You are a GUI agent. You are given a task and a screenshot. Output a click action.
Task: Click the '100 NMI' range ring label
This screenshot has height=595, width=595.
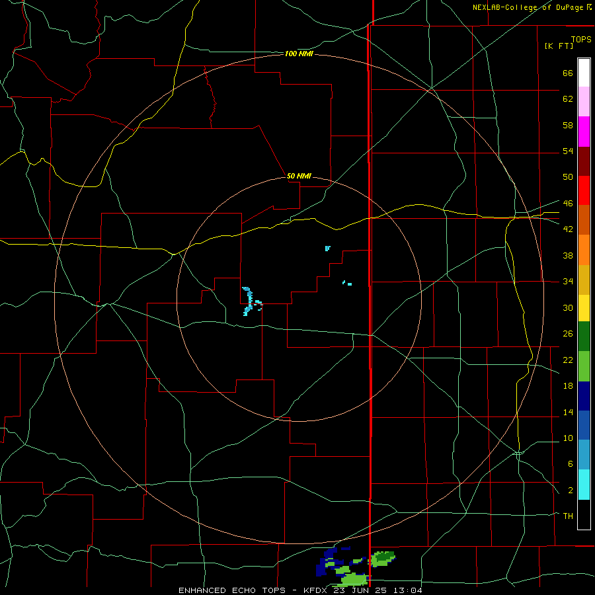(299, 54)
